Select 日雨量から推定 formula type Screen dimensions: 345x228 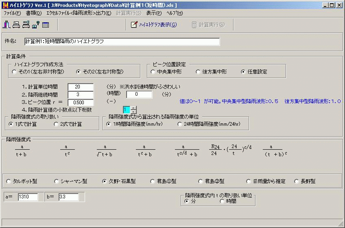[266, 181]
